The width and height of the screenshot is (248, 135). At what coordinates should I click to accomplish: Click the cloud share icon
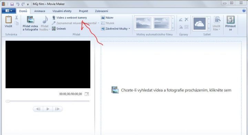point(199,24)
